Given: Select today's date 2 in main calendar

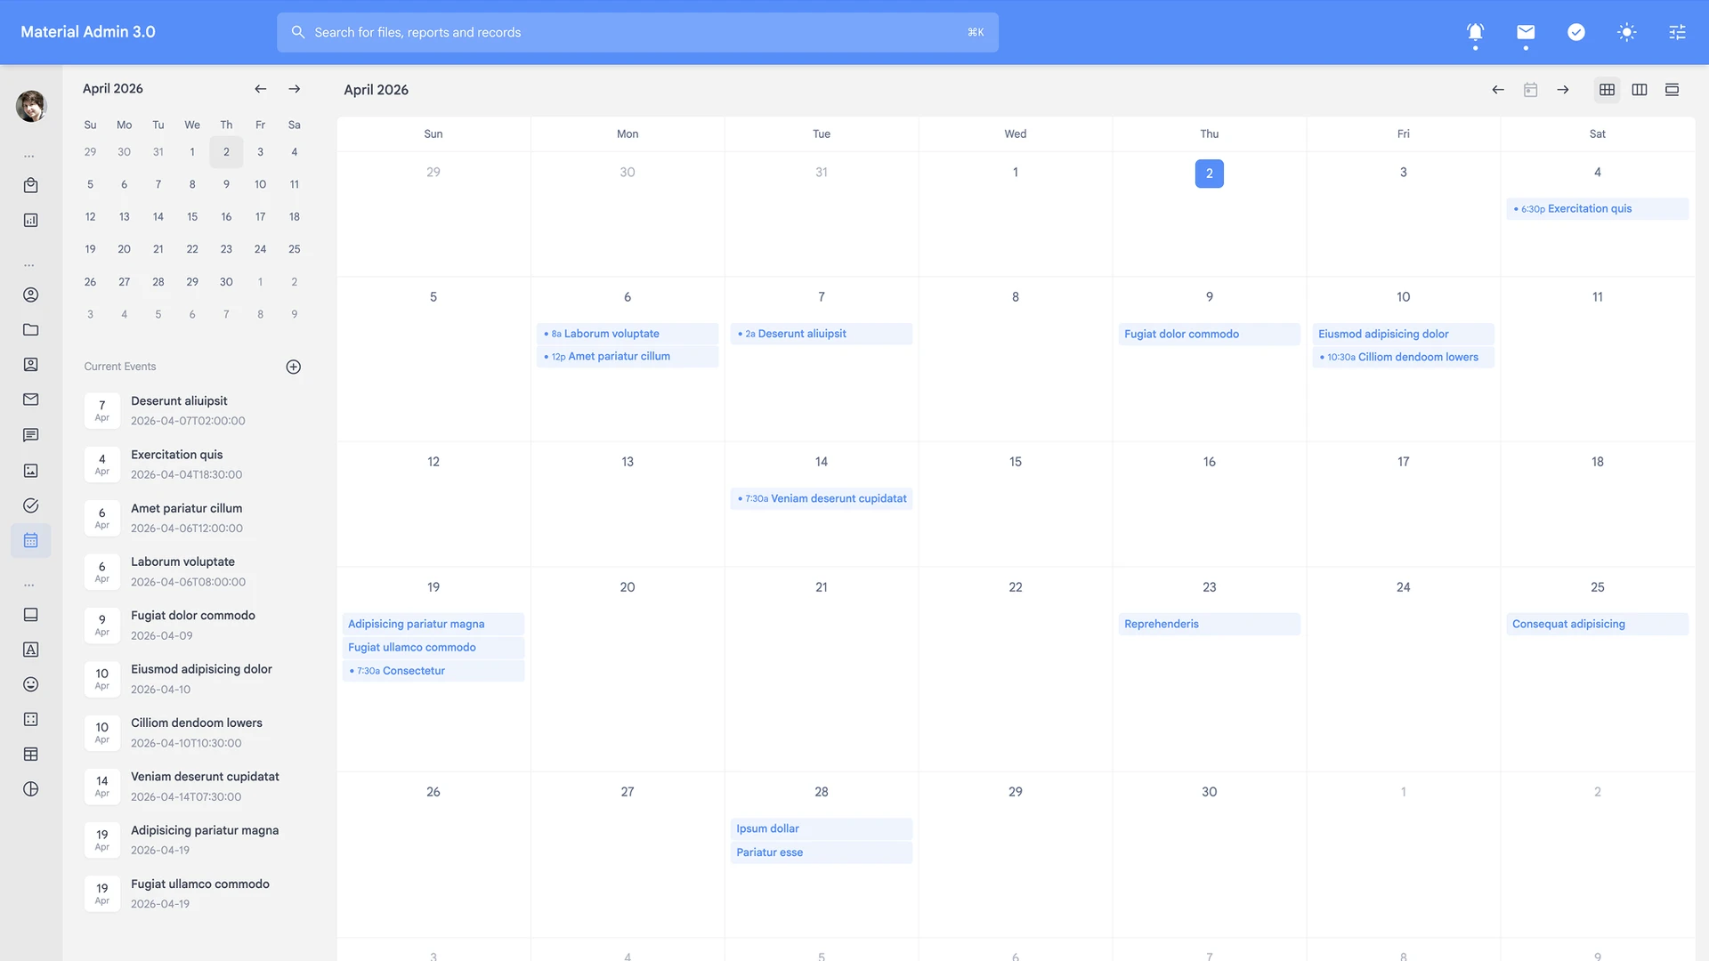Looking at the screenshot, I should [1209, 174].
